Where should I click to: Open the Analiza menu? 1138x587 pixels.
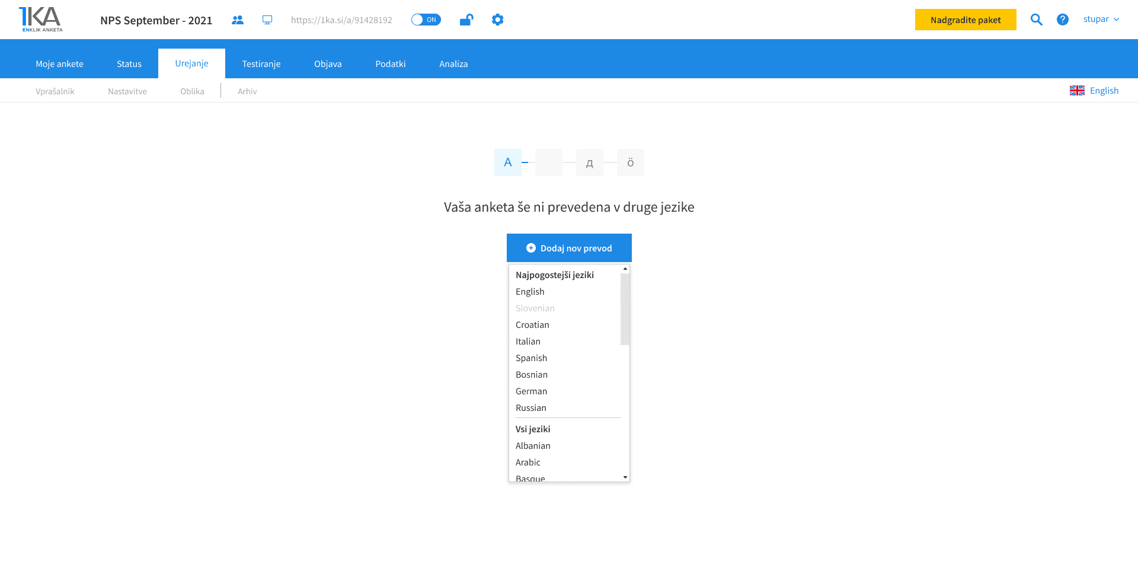click(x=453, y=63)
